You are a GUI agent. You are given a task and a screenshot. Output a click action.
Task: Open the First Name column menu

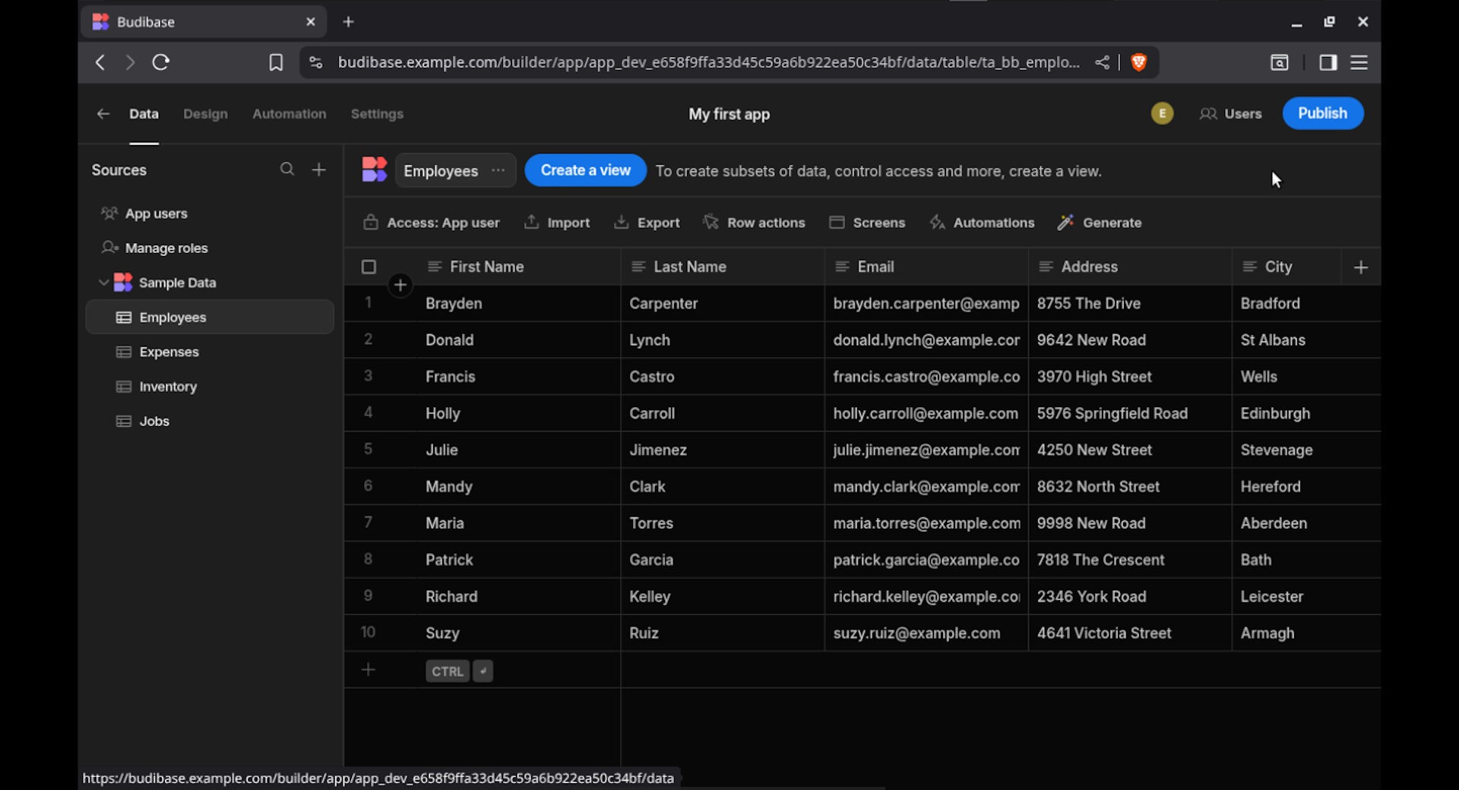[434, 267]
